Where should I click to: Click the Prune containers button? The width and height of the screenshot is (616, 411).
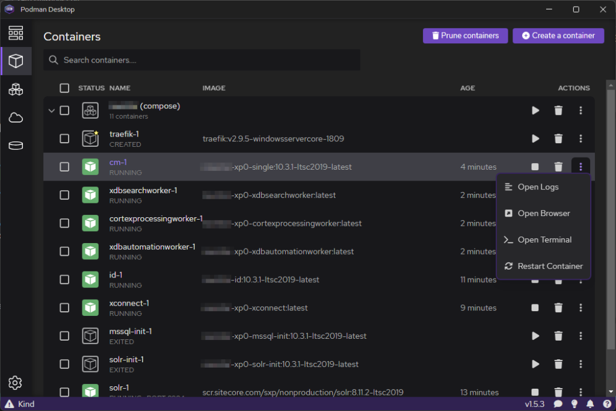(x=465, y=36)
